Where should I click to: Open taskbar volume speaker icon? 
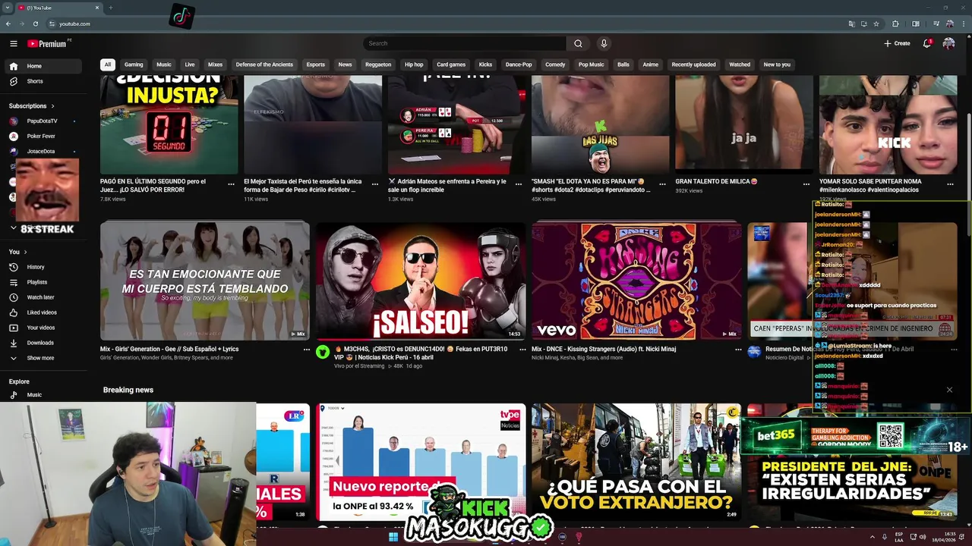923,537
